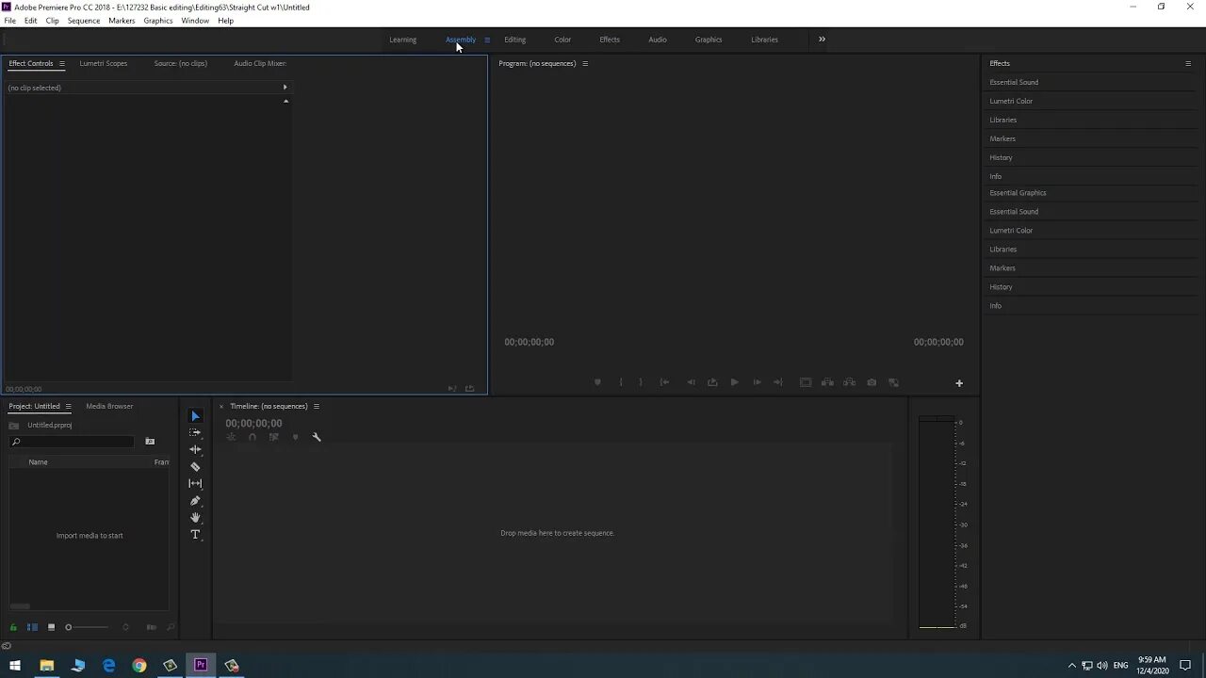
Task: Open the Window menu
Action: click(195, 20)
